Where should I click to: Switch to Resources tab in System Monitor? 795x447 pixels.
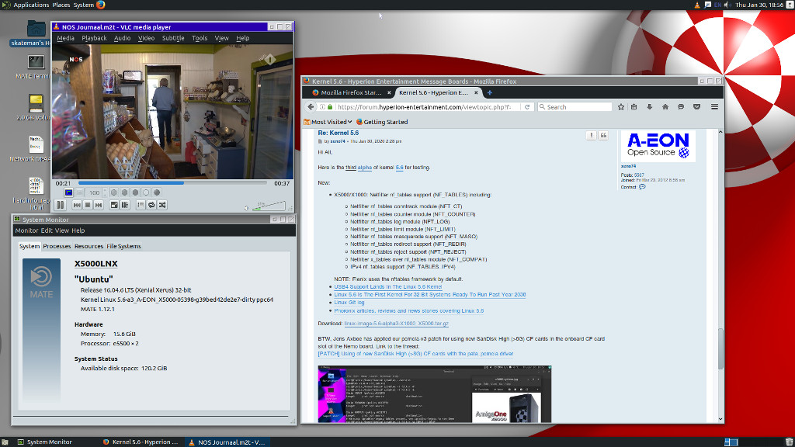coord(89,246)
